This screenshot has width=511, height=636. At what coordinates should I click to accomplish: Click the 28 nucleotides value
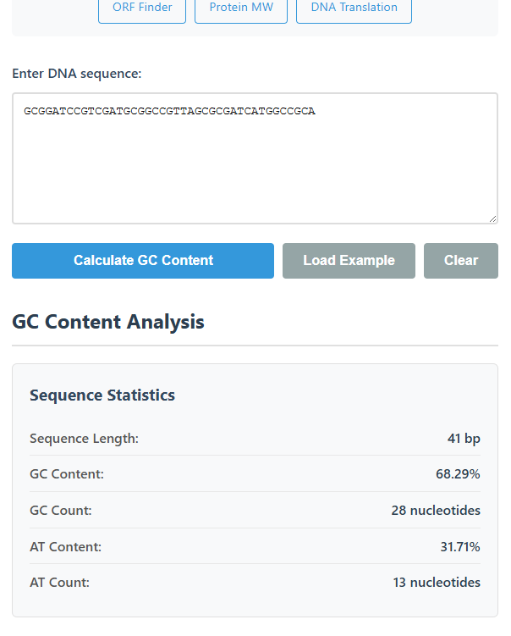tap(436, 511)
